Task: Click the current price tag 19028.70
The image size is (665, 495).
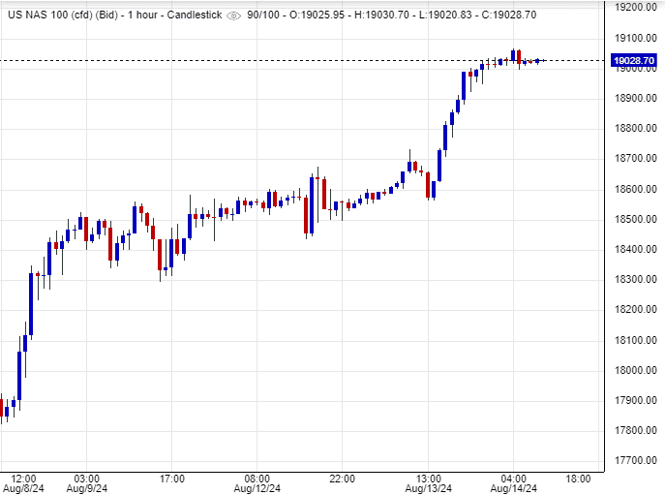Action: (636, 61)
